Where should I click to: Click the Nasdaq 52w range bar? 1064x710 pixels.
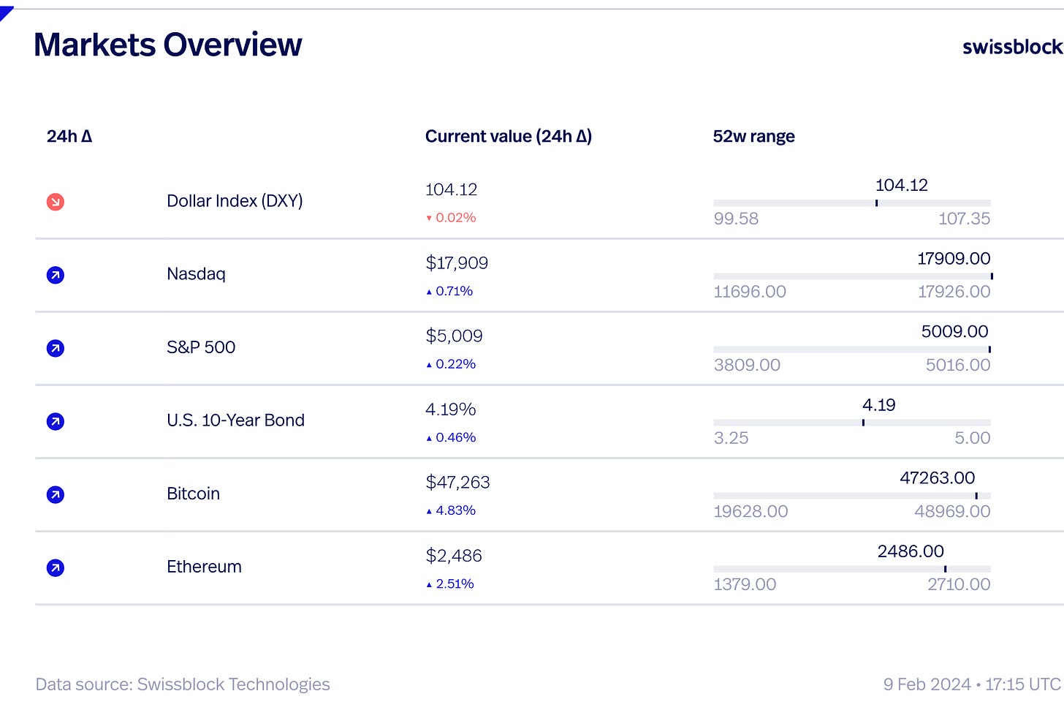tap(852, 276)
